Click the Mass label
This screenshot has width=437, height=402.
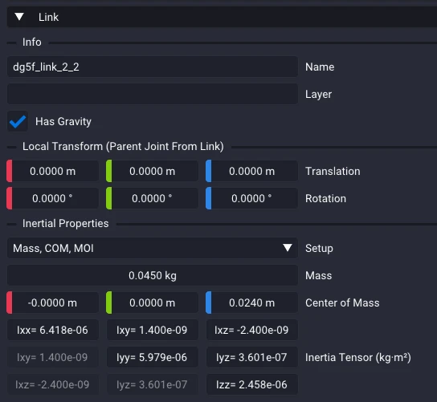319,275
